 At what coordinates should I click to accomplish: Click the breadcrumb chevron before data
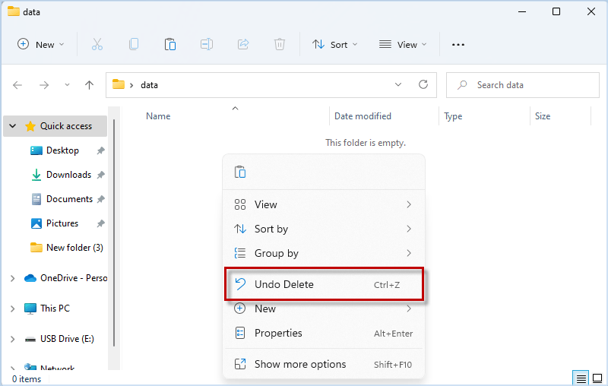(131, 85)
